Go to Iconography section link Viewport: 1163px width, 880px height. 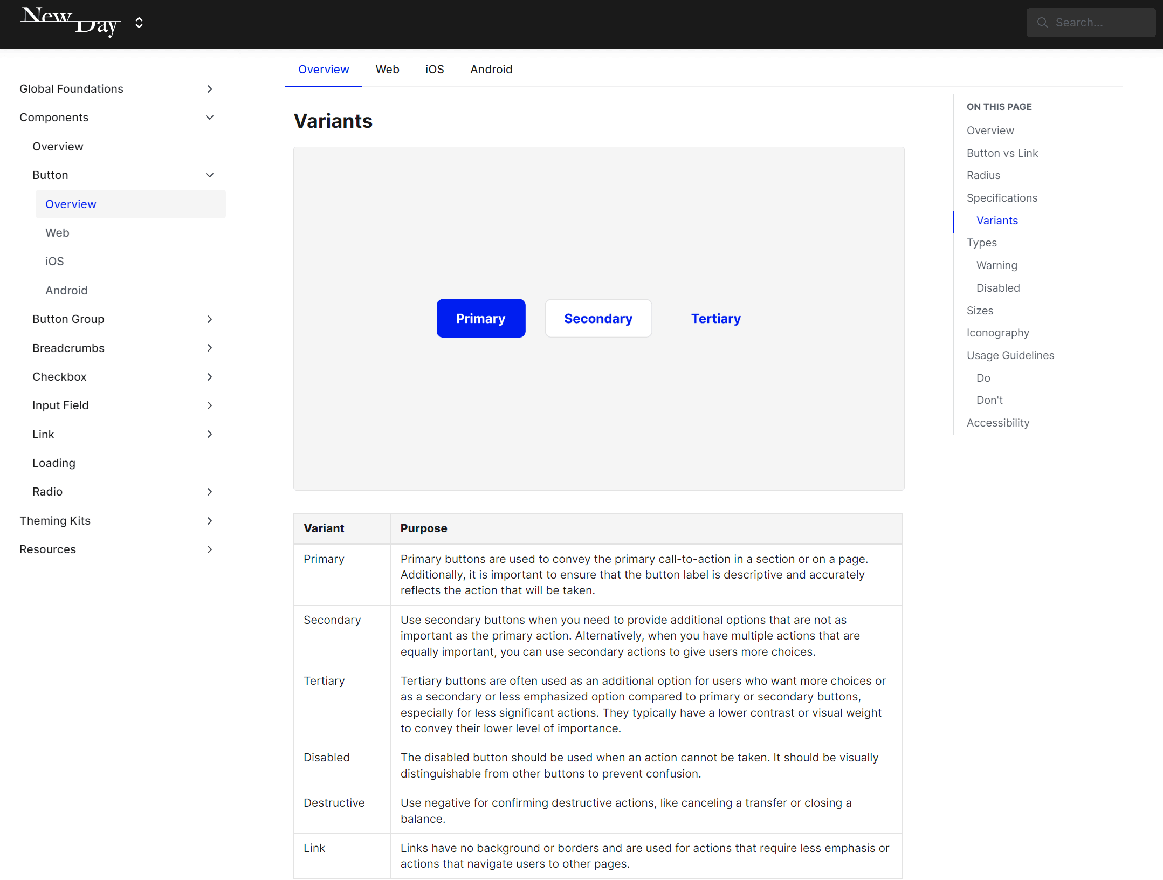tap(997, 333)
